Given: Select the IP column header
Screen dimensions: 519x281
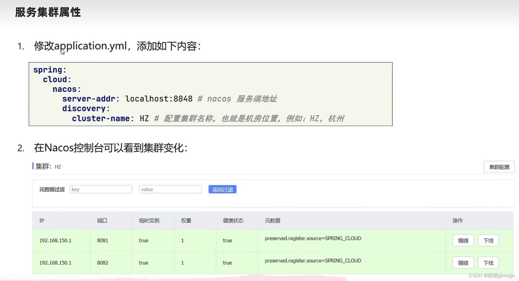Looking at the screenshot, I should [x=42, y=220].
